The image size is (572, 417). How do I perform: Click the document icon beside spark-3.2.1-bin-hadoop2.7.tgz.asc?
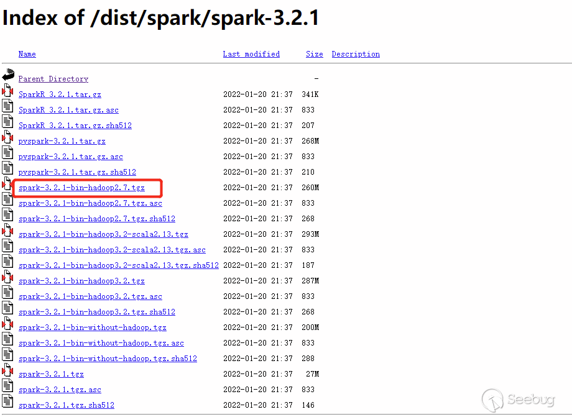coord(7,199)
